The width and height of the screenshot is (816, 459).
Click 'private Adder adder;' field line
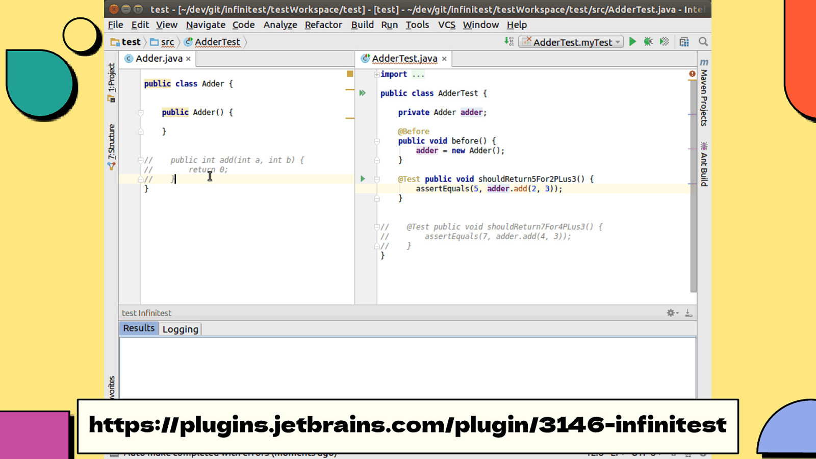[442, 113]
